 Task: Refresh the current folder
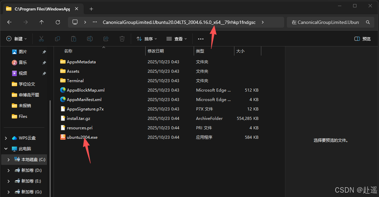pyautogui.click(x=58, y=22)
